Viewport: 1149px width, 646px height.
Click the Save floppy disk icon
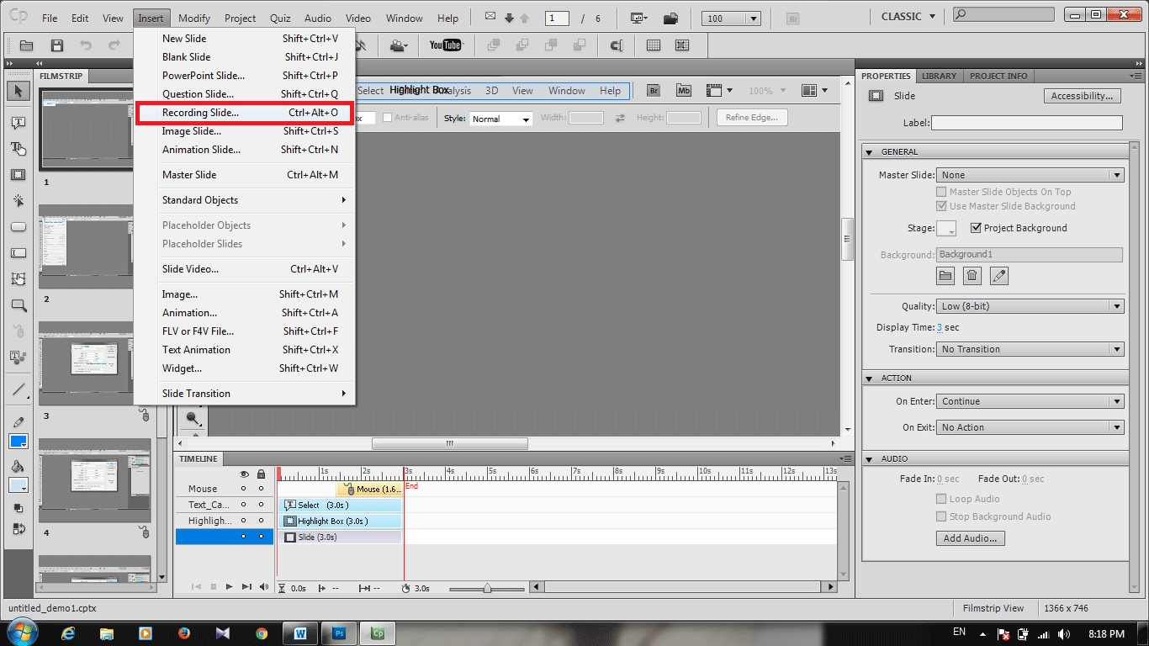coord(57,45)
